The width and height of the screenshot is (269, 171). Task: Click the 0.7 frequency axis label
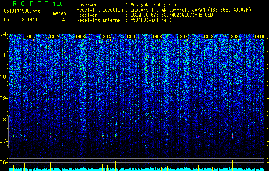[3, 141]
